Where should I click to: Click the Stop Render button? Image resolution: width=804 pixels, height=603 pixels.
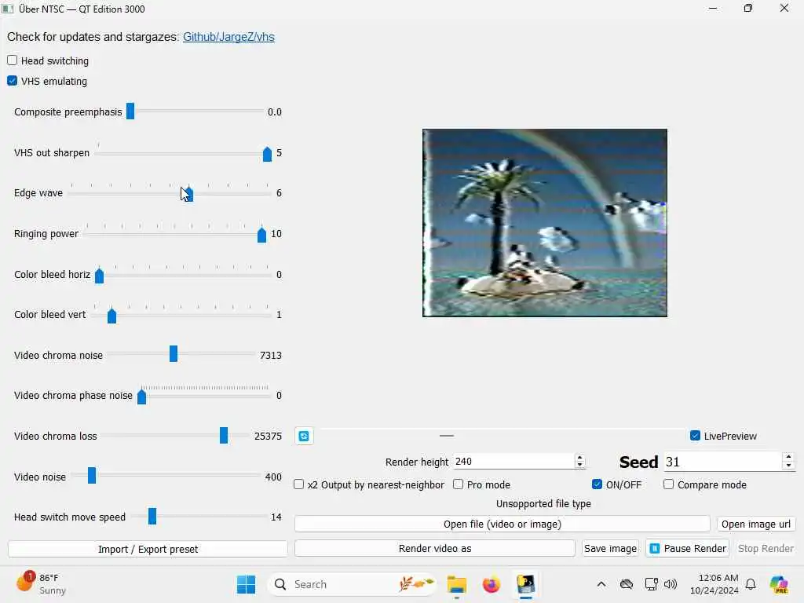coord(766,549)
